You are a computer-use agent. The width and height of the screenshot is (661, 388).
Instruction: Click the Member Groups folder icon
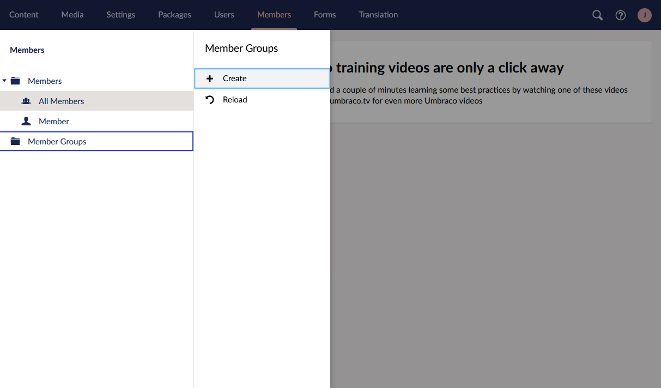coord(15,141)
